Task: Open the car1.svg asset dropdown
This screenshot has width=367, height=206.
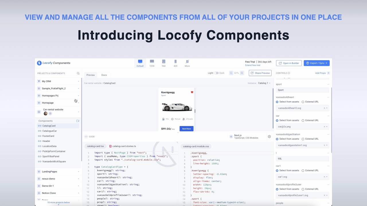Action: tap(327, 177)
